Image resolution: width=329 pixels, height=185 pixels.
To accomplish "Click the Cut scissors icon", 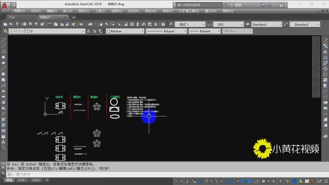I will click(50, 24).
